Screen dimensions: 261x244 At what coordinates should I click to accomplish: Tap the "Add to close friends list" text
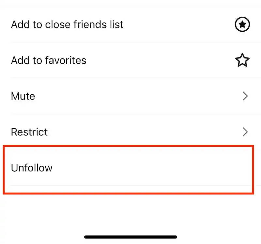tap(67, 24)
